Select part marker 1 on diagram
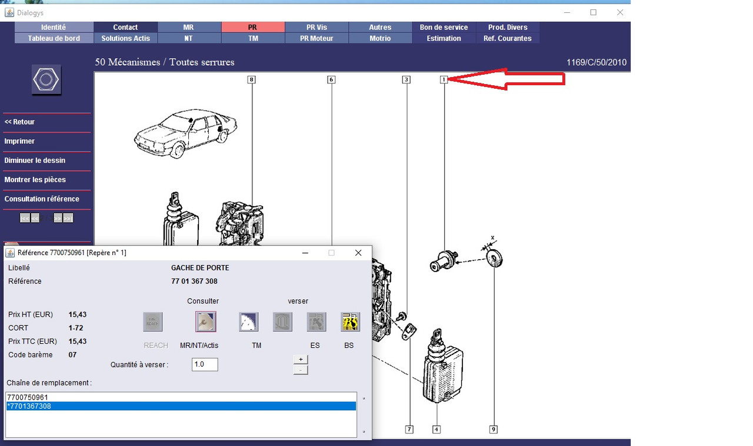 tap(444, 79)
